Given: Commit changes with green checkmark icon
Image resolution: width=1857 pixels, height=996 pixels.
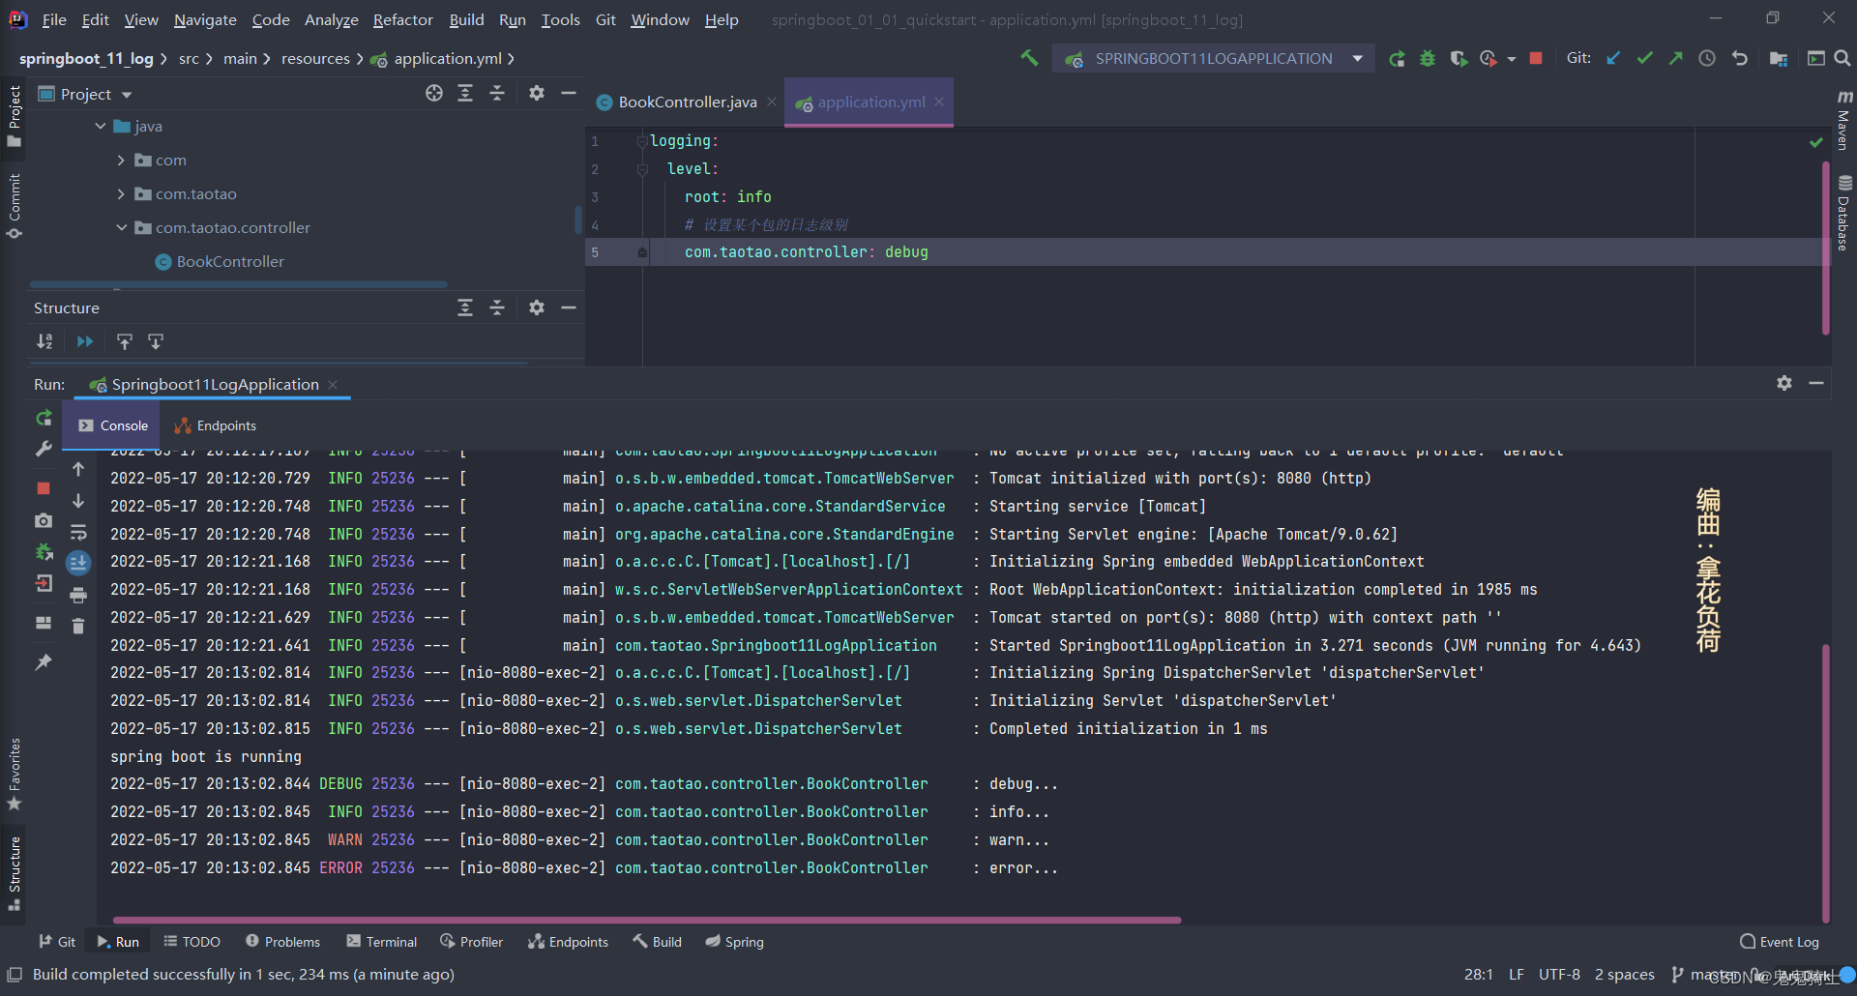Looking at the screenshot, I should pos(1644,59).
